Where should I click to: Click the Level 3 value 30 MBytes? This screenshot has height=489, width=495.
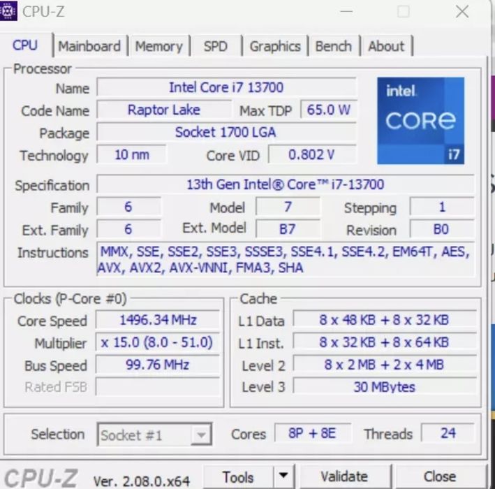coord(385,386)
